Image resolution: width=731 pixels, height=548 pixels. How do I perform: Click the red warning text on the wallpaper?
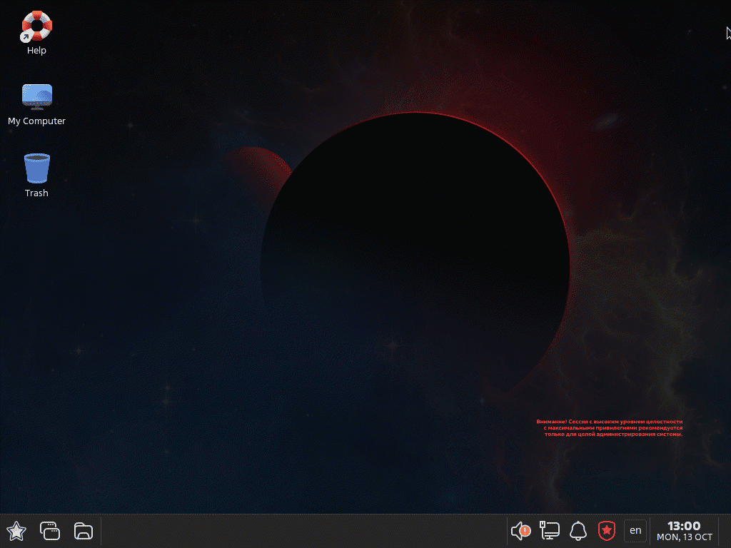[610, 427]
